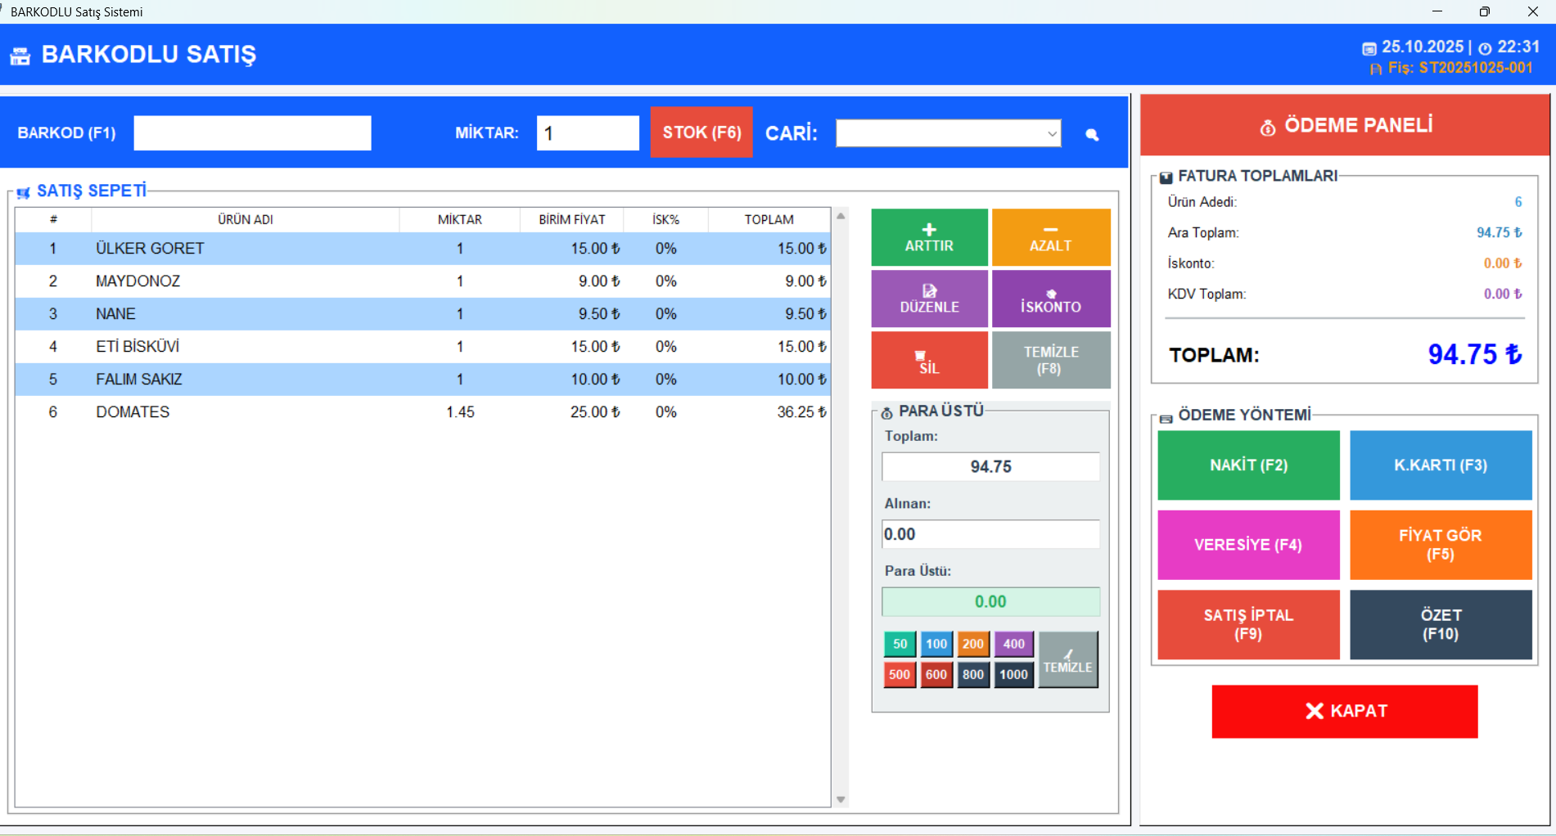Pay with NAKİT (F2) button
Screen dimensions: 1556x836
click(x=1248, y=465)
